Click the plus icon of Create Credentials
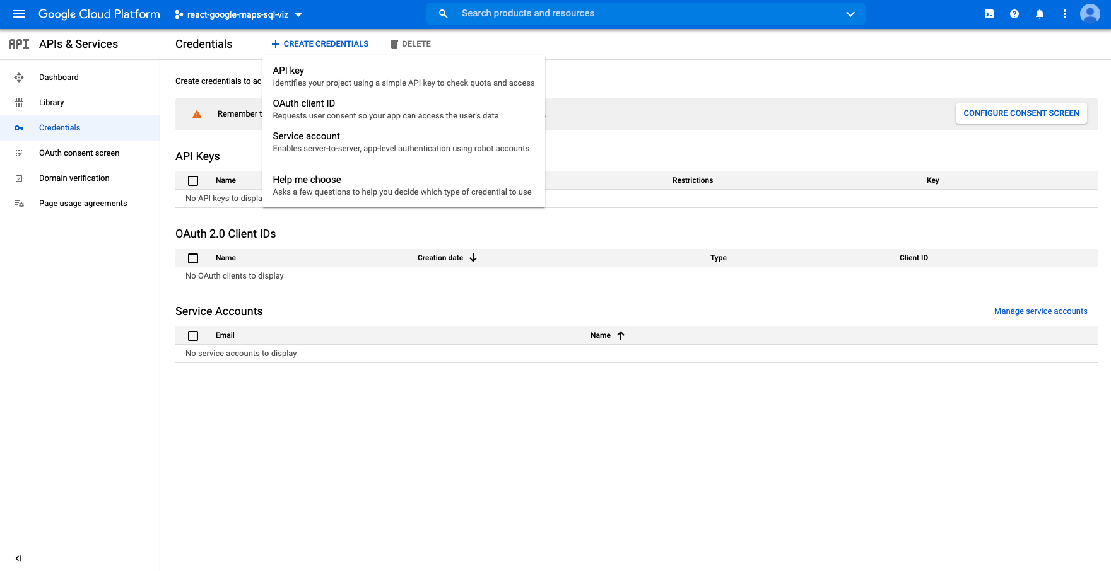The width and height of the screenshot is (1111, 571). 276,44
